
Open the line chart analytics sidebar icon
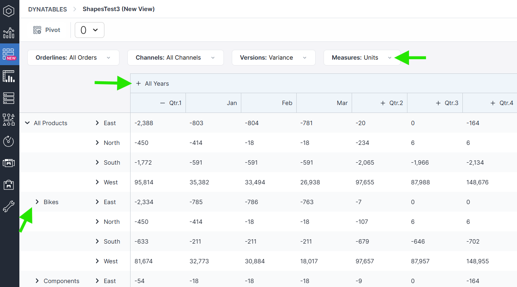[x=9, y=33]
